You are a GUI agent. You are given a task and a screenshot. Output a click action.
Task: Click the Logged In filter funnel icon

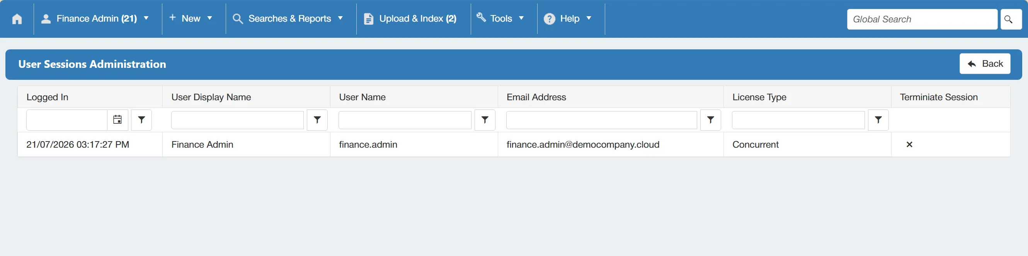pyautogui.click(x=141, y=120)
